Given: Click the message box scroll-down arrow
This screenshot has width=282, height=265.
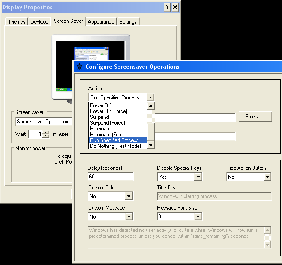Looking at the screenshot, I should click(267, 245).
